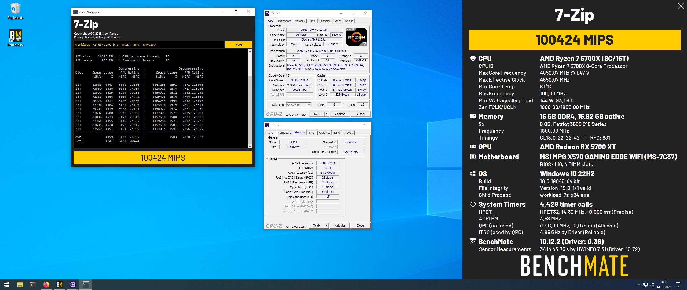Click the taskbar clock showing 14:11
This screenshot has width=687, height=290.
click(x=664, y=285)
